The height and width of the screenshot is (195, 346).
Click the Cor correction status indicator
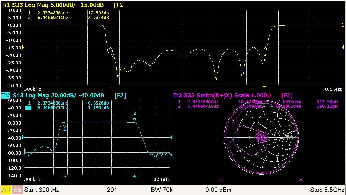[x=17, y=190]
